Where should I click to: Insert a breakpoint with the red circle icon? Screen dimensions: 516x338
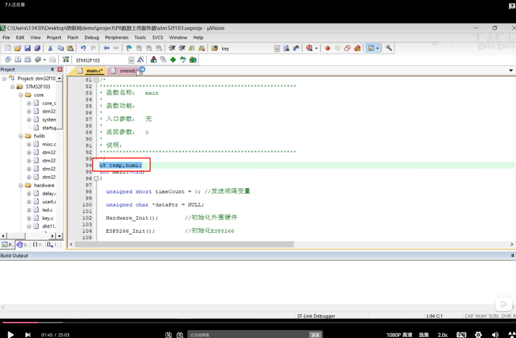pos(327,48)
